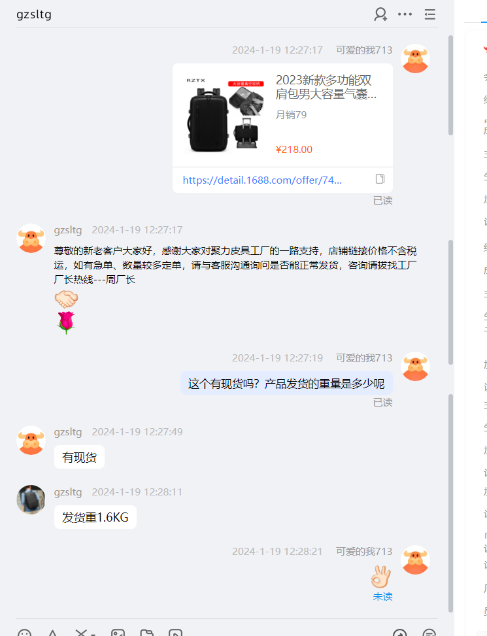Screen dimensions: 487x636
Task: Click the folder file-send icon
Action: tap(147, 633)
